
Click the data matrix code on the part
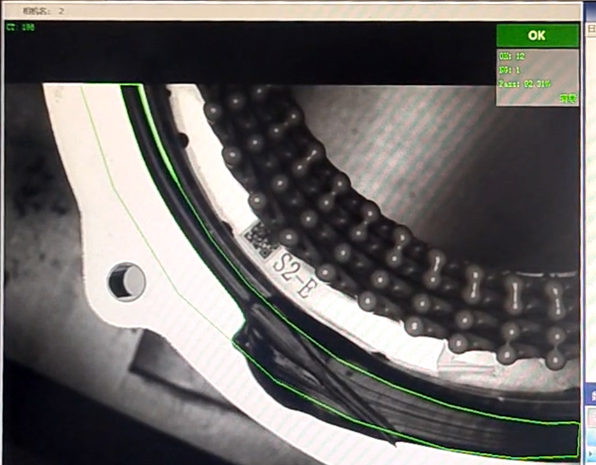point(258,239)
